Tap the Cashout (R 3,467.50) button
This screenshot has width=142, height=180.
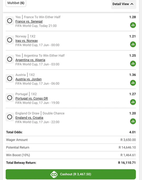(x=71, y=174)
